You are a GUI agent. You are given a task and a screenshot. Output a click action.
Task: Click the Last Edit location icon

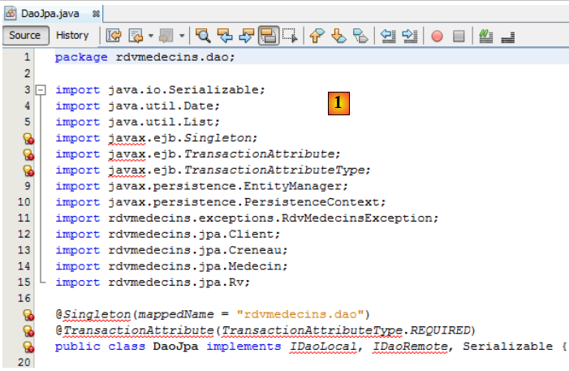tap(114, 36)
